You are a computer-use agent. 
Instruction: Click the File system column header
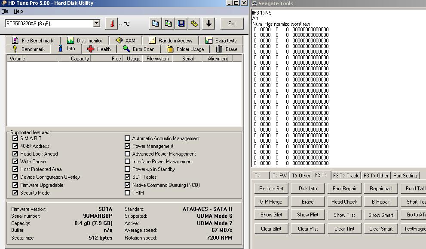click(x=157, y=59)
